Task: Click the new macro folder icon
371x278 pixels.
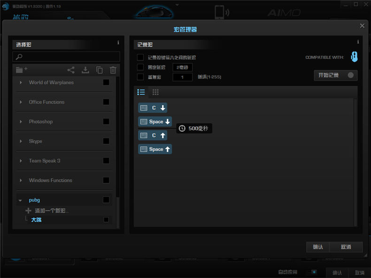Action: pos(21,70)
